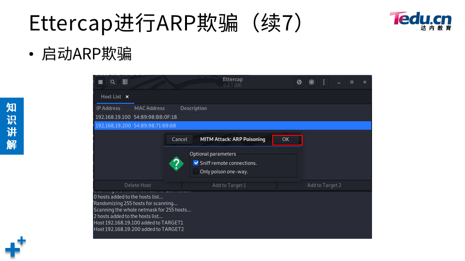This screenshot has width=465, height=261.
Task: Close the Host List tab
Action: 127,97
